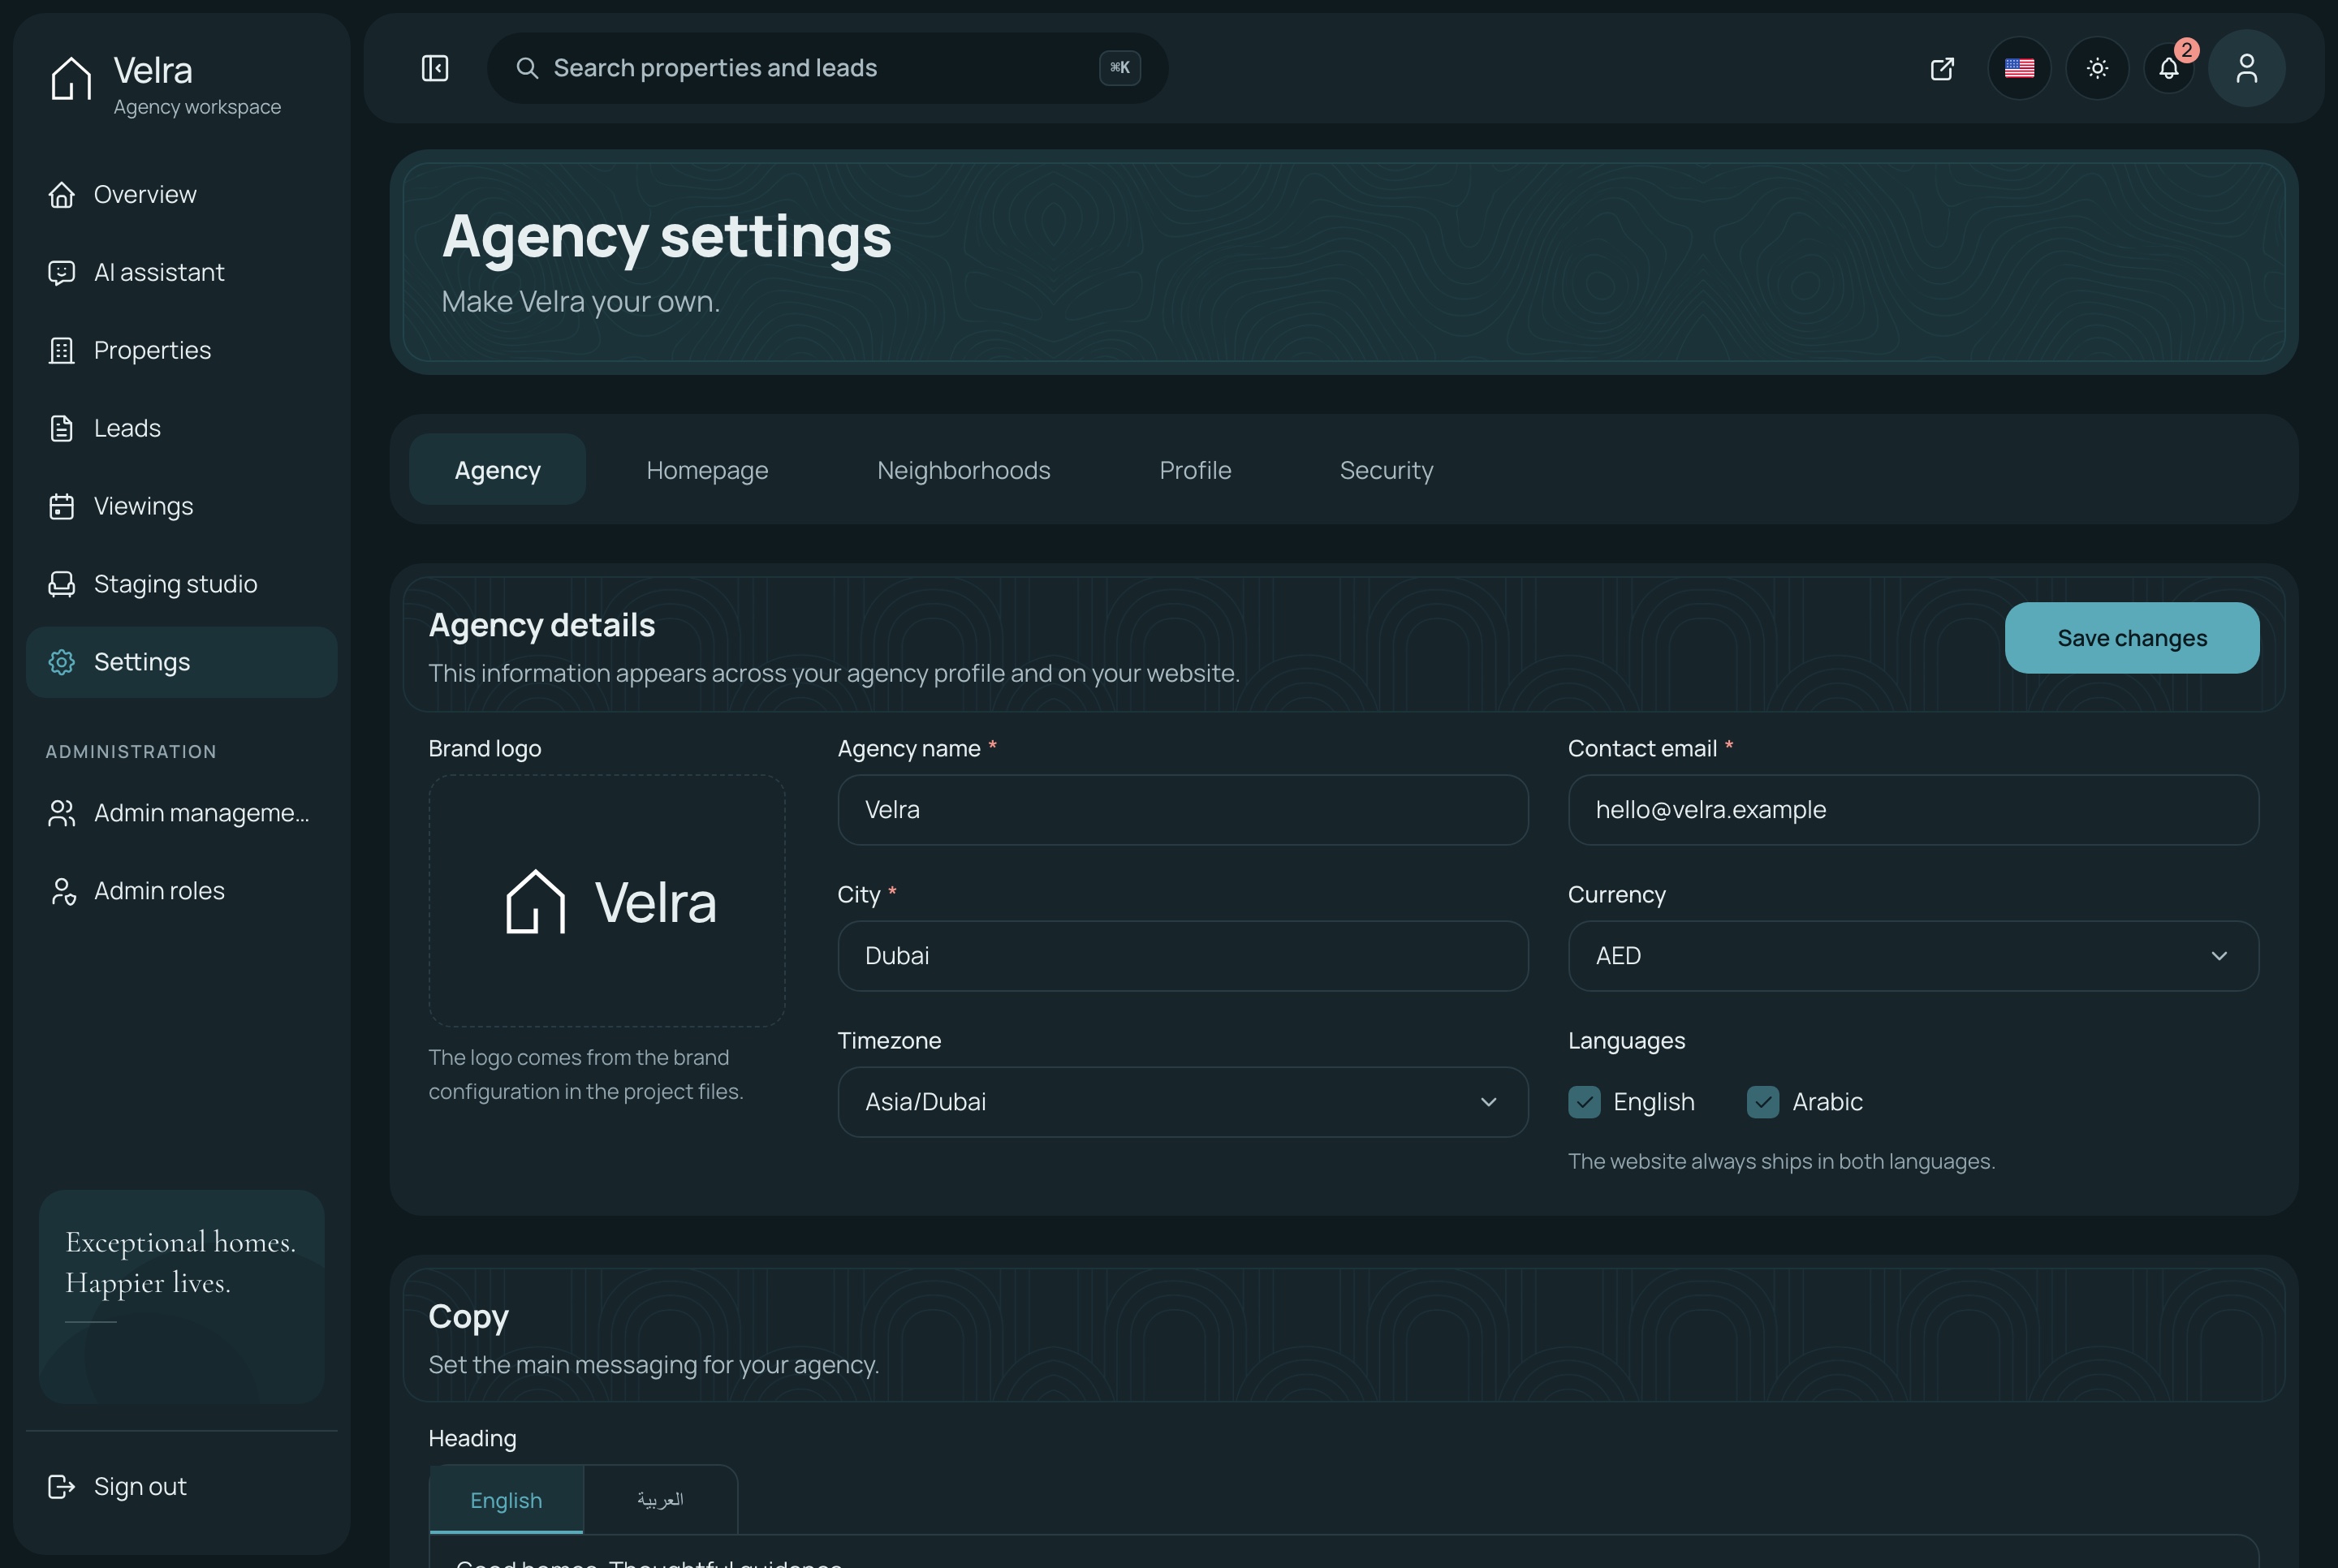Click the Admin management users icon
The image size is (2338, 1568).
click(62, 813)
